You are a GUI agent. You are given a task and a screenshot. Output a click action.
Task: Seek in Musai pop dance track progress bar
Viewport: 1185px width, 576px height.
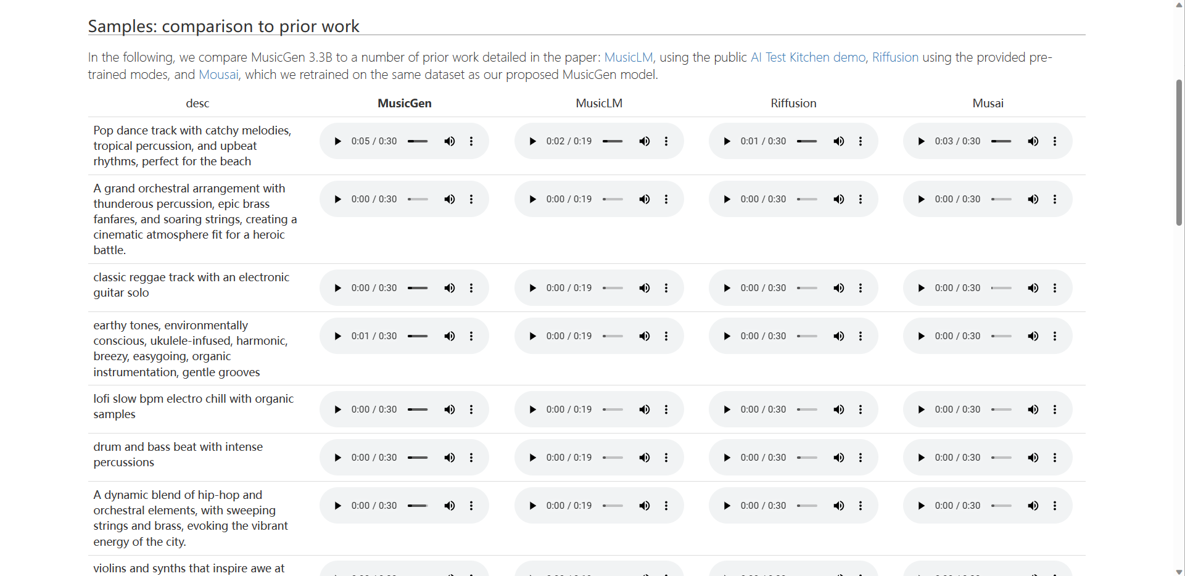coord(1001,141)
